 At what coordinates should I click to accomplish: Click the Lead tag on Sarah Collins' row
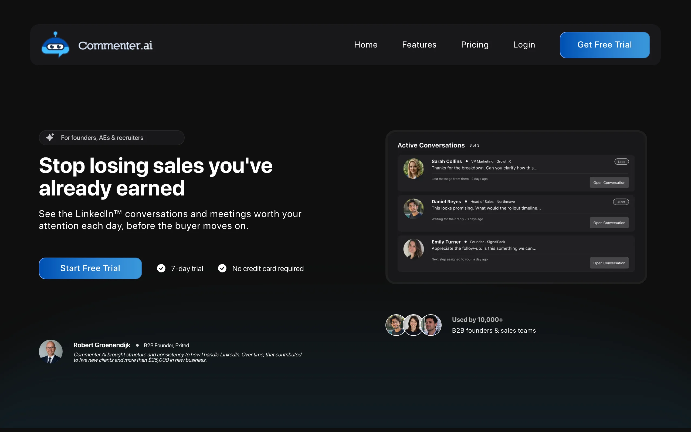[x=621, y=162]
